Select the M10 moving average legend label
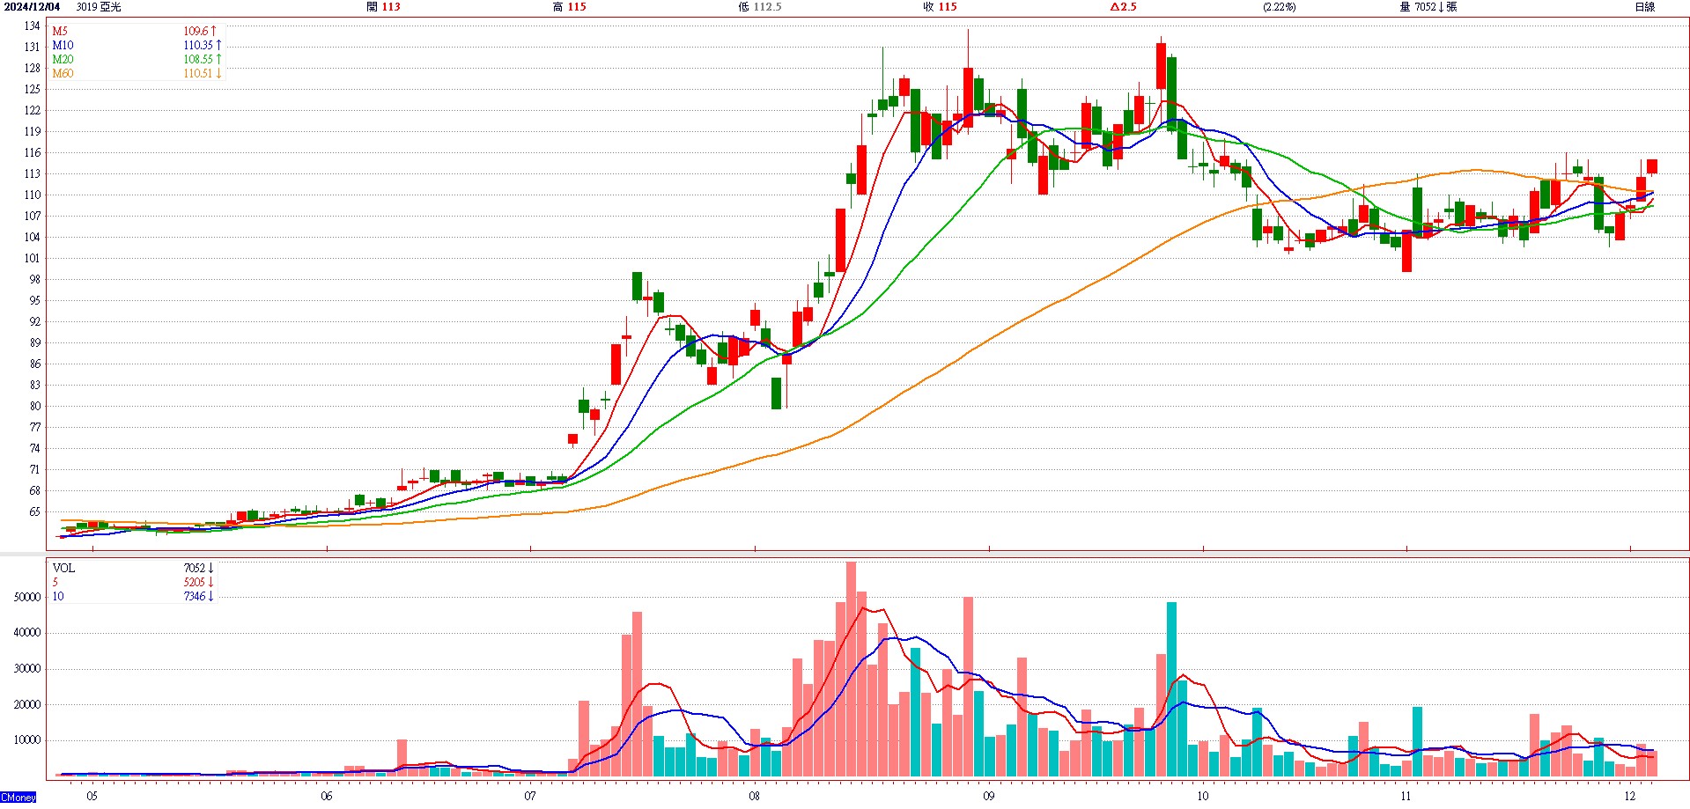The image size is (1690, 809). tap(63, 45)
